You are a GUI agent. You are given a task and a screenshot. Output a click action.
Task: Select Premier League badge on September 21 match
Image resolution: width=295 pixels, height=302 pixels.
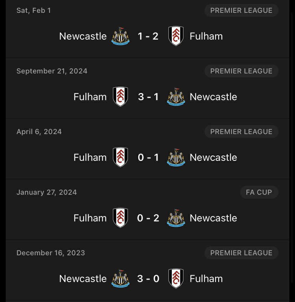pos(241,71)
